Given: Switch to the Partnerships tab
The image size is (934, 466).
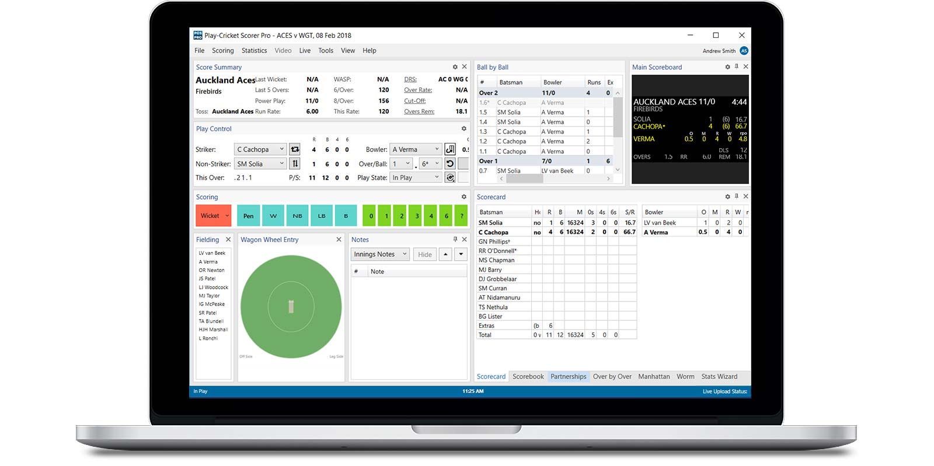Looking at the screenshot, I should 568,377.
